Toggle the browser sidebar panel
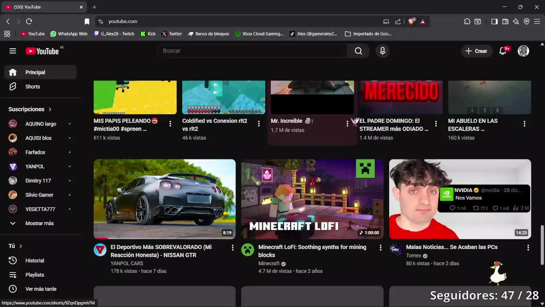Screen dimensions: 545x307 (494, 21)
